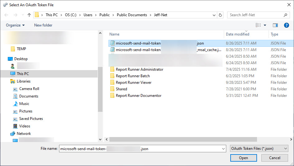294x166 pixels.
Task: Click the change view layout icon
Action: coord(258,25)
